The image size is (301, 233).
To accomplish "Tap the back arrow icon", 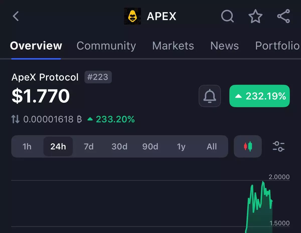I will [16, 16].
